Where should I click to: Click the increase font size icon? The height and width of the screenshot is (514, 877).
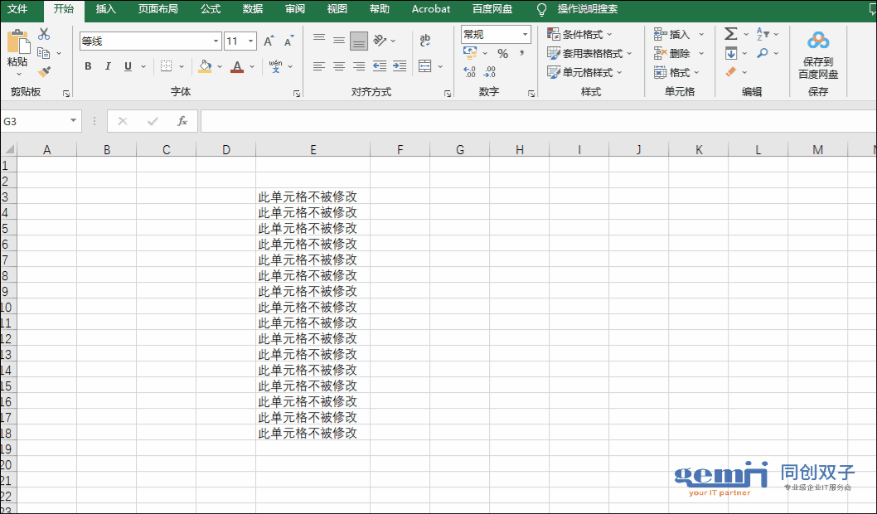pyautogui.click(x=269, y=41)
